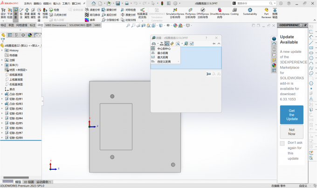This screenshot has width=317, height=188.
Task: Launch DriveWorksXpress wizard
Action: 220,14
